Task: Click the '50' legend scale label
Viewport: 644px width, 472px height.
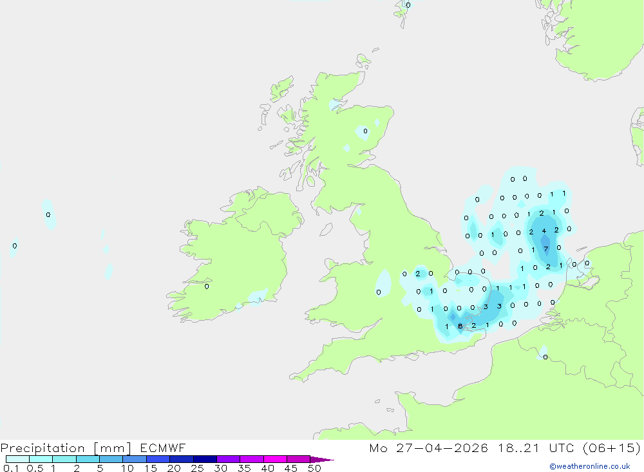Action: click(314, 468)
